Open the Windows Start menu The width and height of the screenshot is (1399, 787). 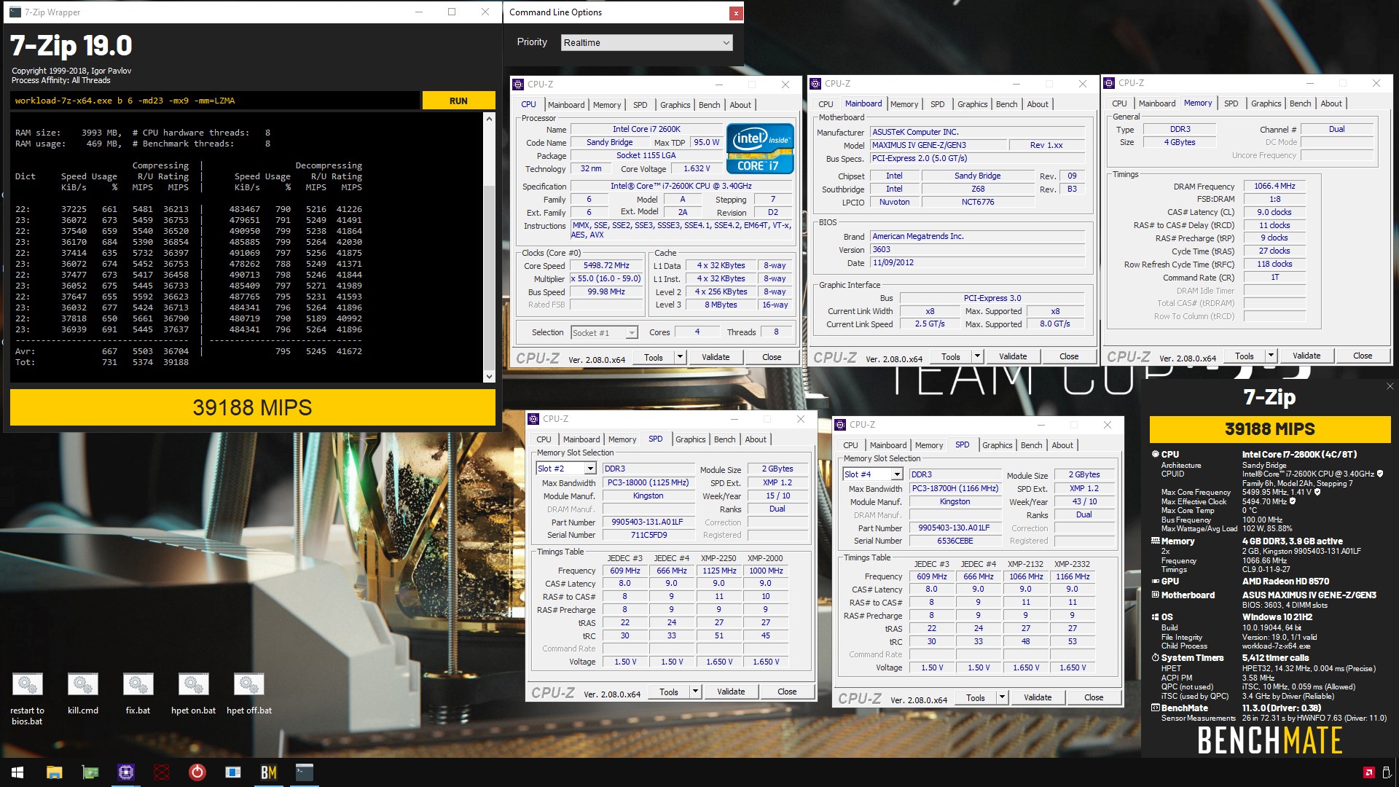click(17, 772)
